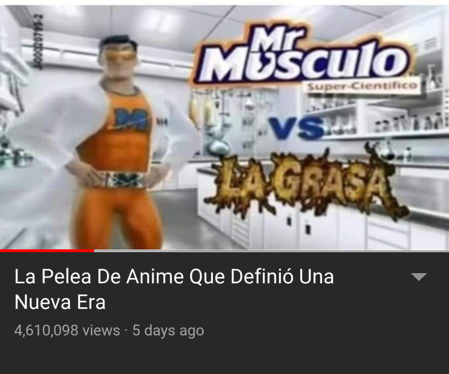Image resolution: width=449 pixels, height=374 pixels.
Task: Click the 'Nueva Era' second title line
Action: [60, 302]
